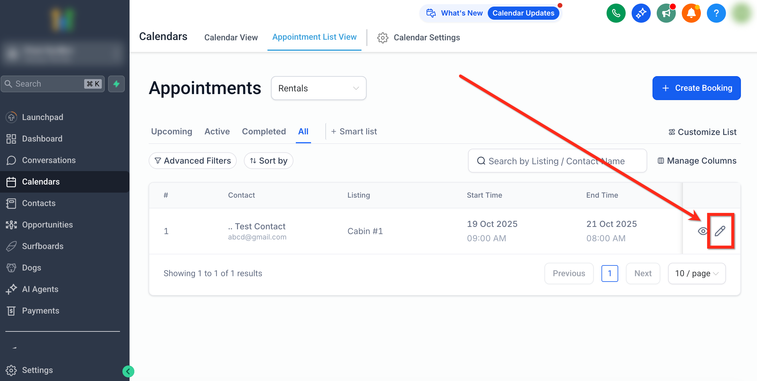Switch to the Upcoming tab

click(x=171, y=131)
